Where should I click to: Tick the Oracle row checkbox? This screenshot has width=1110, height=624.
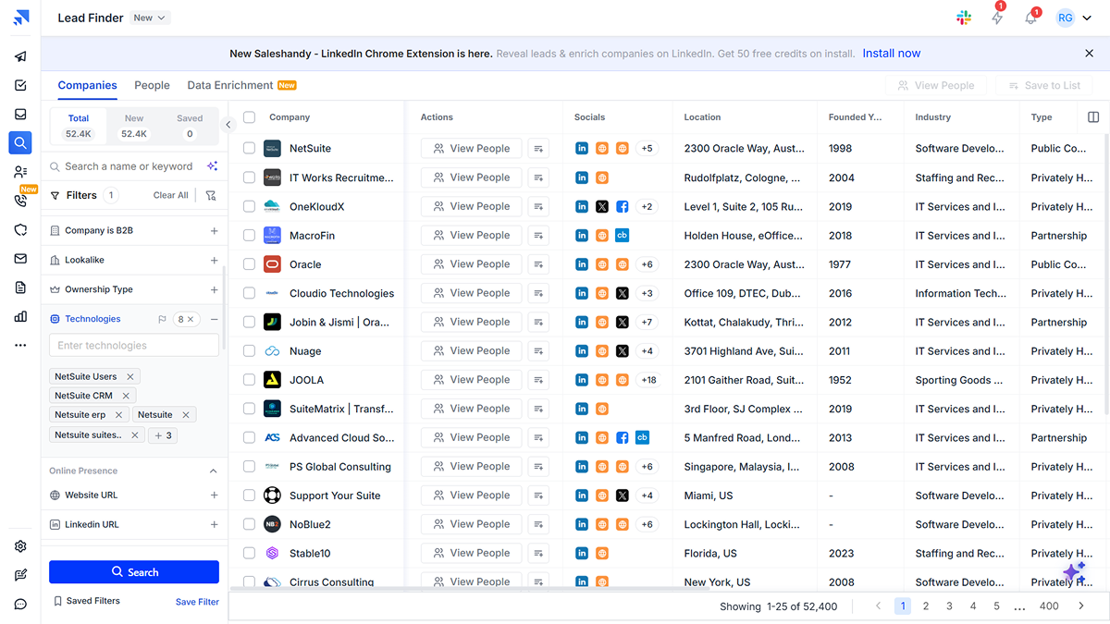pyautogui.click(x=249, y=264)
